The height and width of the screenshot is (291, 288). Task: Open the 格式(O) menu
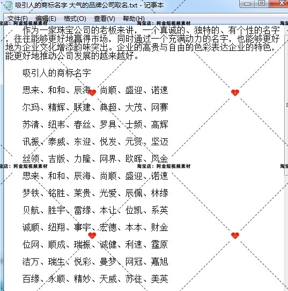(75, 19)
